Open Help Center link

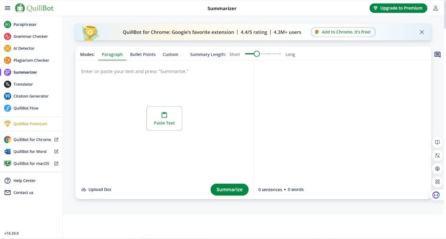click(24, 181)
